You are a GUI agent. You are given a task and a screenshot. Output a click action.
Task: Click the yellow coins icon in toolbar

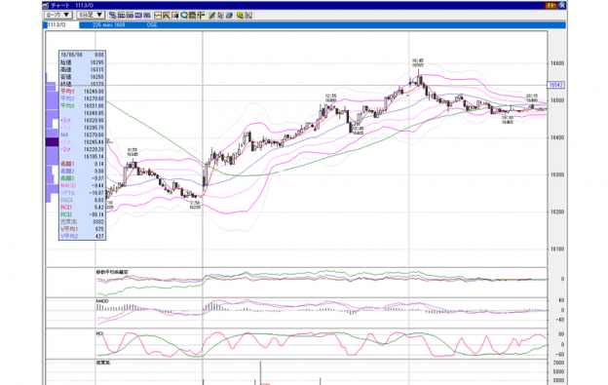tap(240, 16)
